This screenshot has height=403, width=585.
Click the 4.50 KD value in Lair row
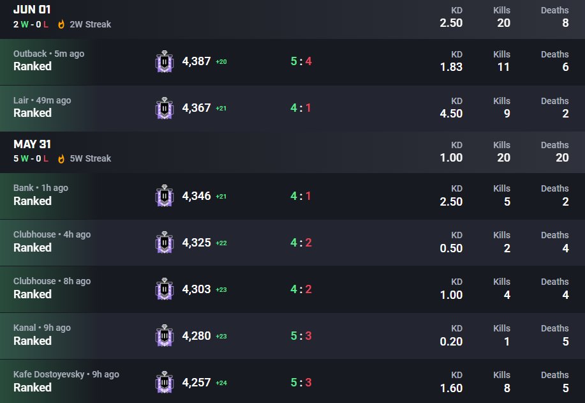pyautogui.click(x=451, y=114)
